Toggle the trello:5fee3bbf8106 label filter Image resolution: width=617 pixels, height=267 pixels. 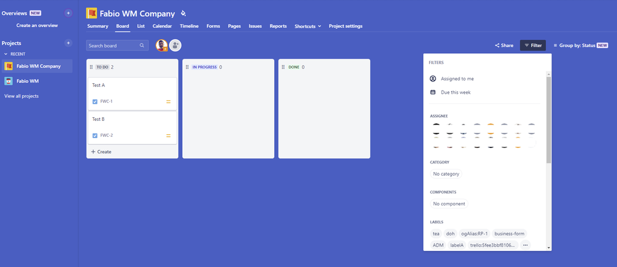tap(493, 245)
